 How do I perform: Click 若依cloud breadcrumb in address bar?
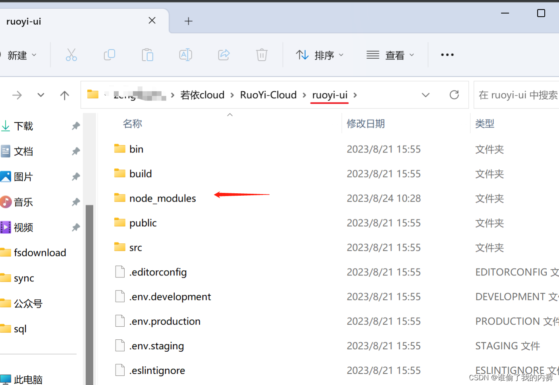(202, 95)
